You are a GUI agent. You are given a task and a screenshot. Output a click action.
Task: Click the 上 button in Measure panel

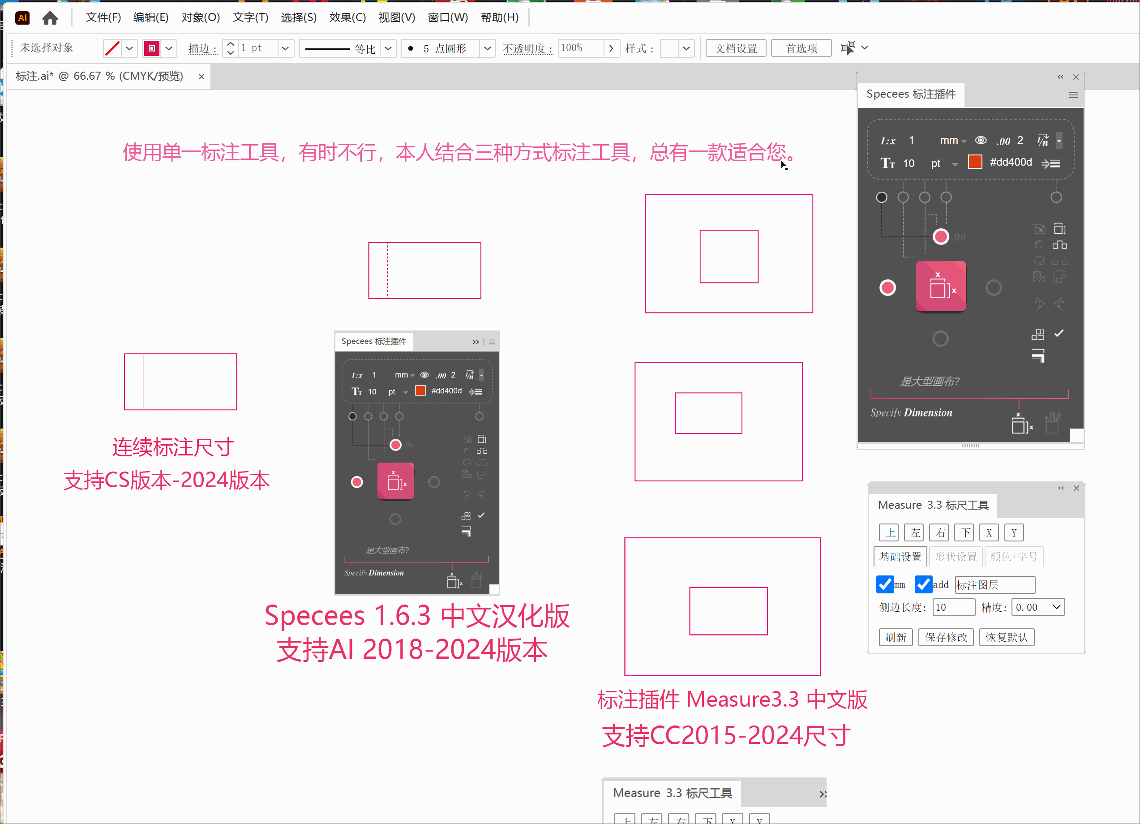[889, 532]
